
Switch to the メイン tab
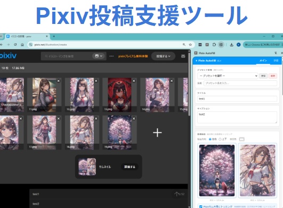point(263,61)
